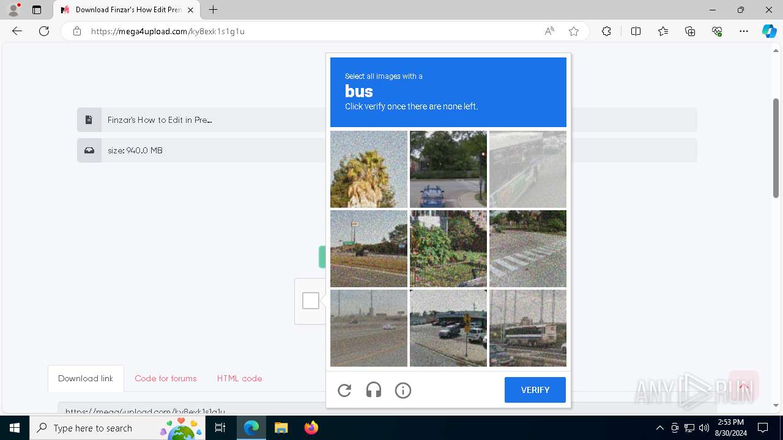Tick the reCAPTCHA checkbox

311,301
